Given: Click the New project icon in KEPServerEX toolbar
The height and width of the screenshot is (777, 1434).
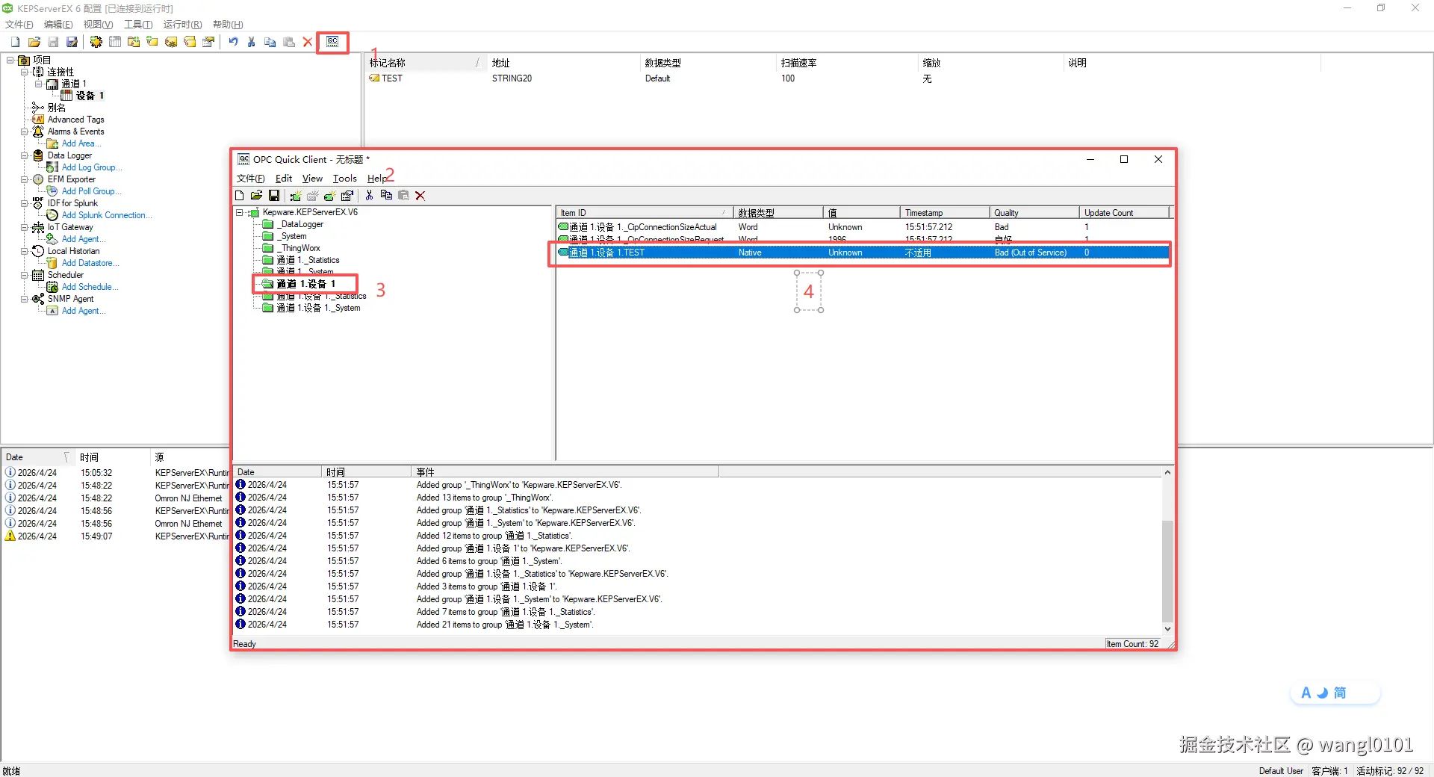Looking at the screenshot, I should coord(15,42).
